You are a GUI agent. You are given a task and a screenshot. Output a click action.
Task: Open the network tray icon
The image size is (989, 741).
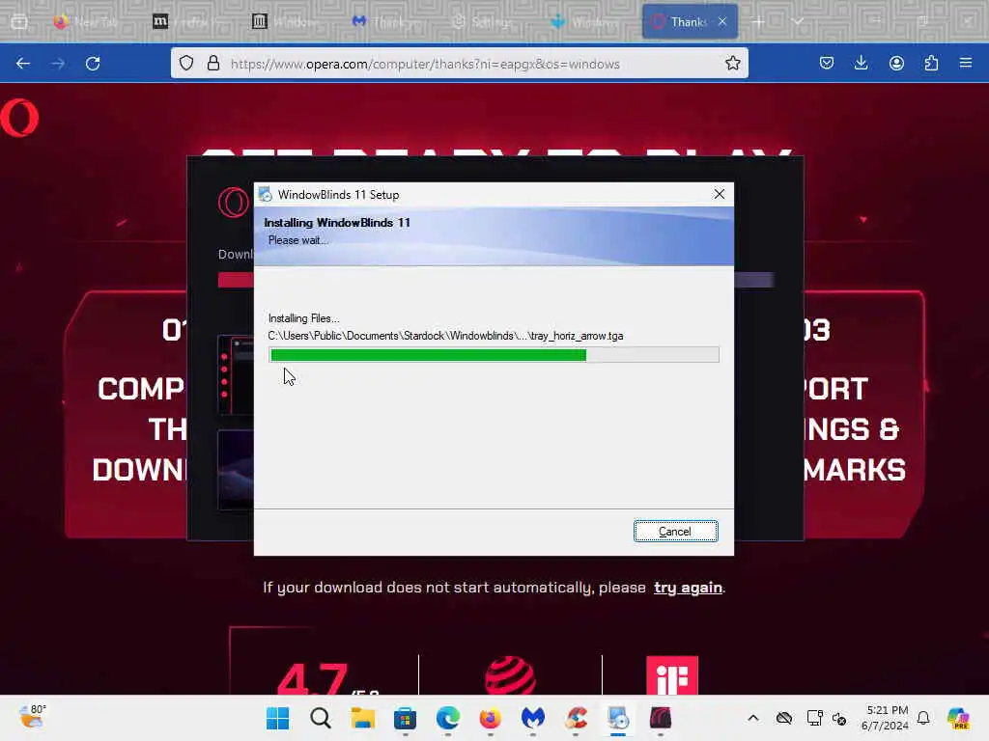814,718
